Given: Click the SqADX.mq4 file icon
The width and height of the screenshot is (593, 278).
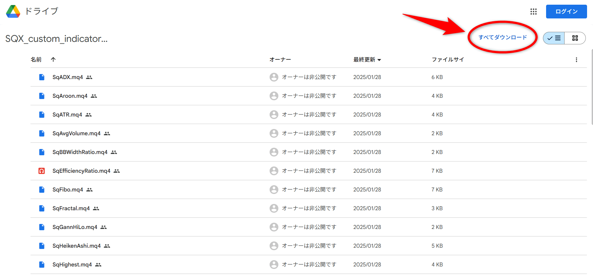Looking at the screenshot, I should [x=42, y=77].
